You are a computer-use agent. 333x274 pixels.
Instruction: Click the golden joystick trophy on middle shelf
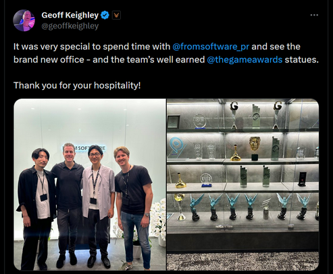point(236,153)
